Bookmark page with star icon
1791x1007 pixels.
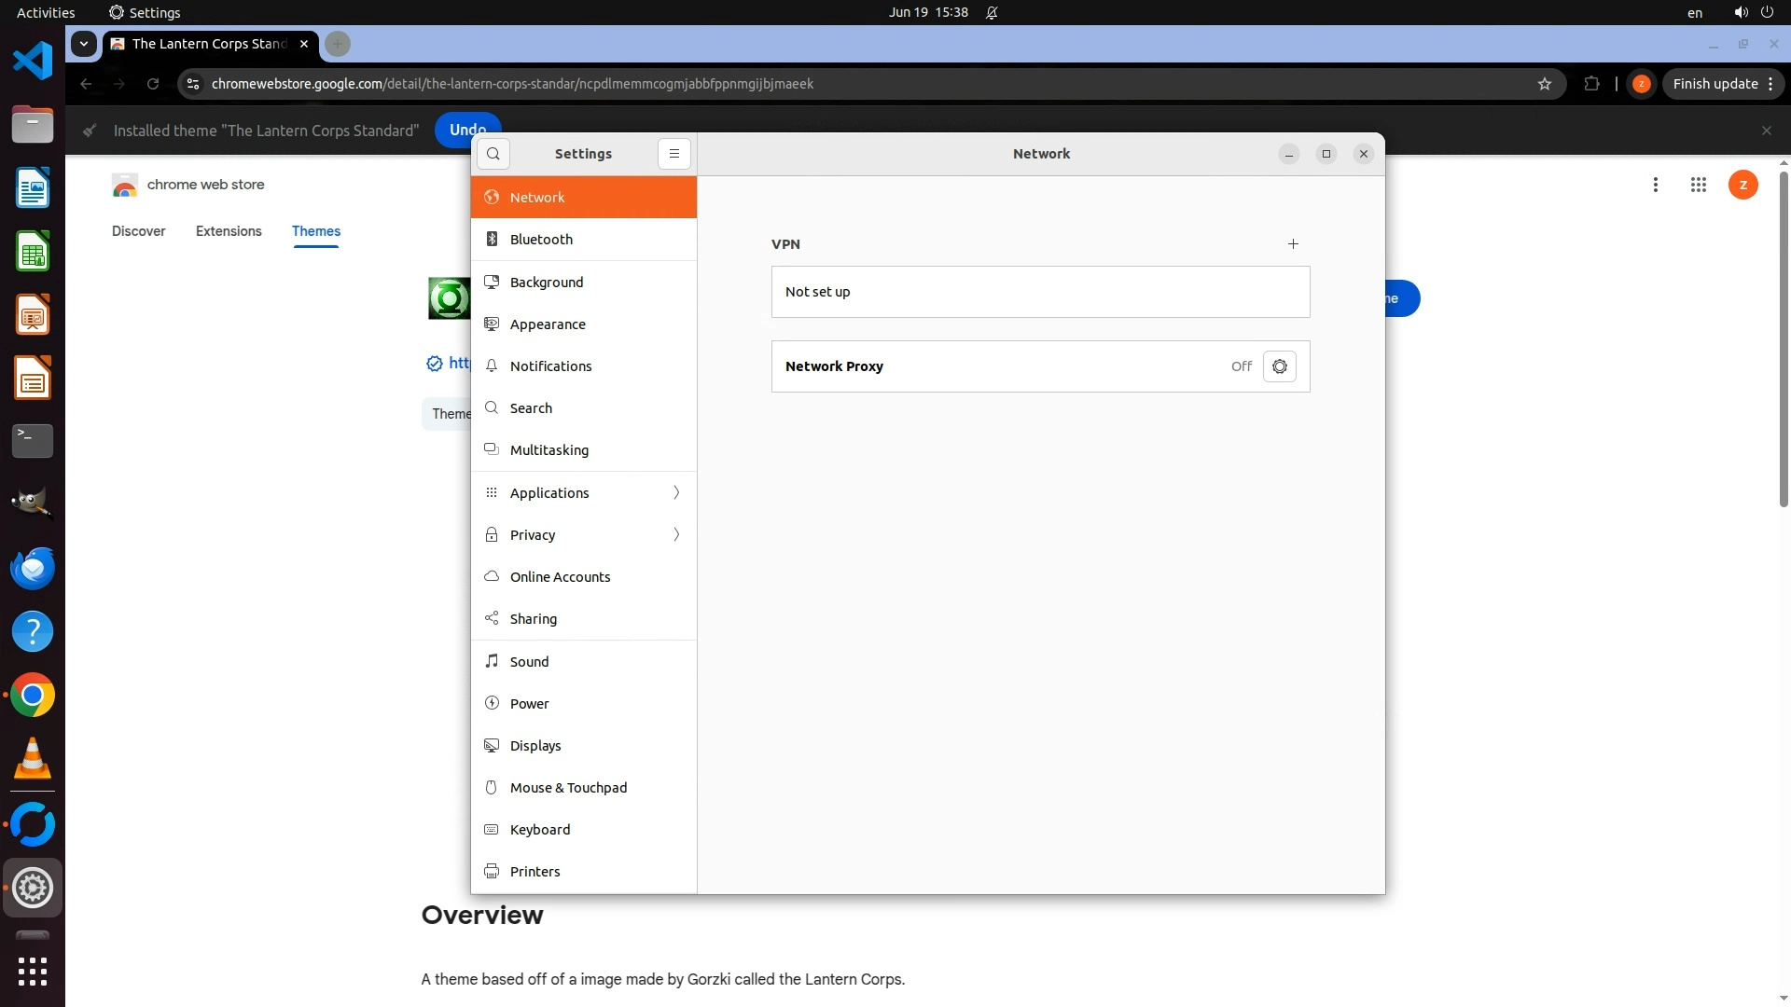tap(1545, 84)
